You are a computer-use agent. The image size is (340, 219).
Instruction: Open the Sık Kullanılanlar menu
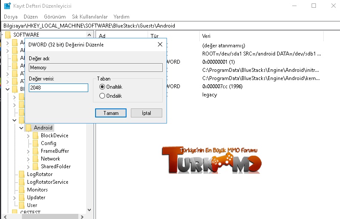[90, 17]
